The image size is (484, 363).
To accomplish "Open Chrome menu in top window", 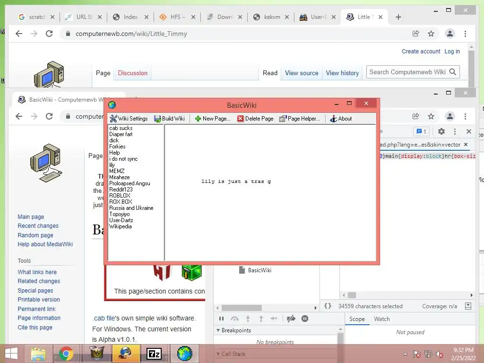I will (465, 34).
